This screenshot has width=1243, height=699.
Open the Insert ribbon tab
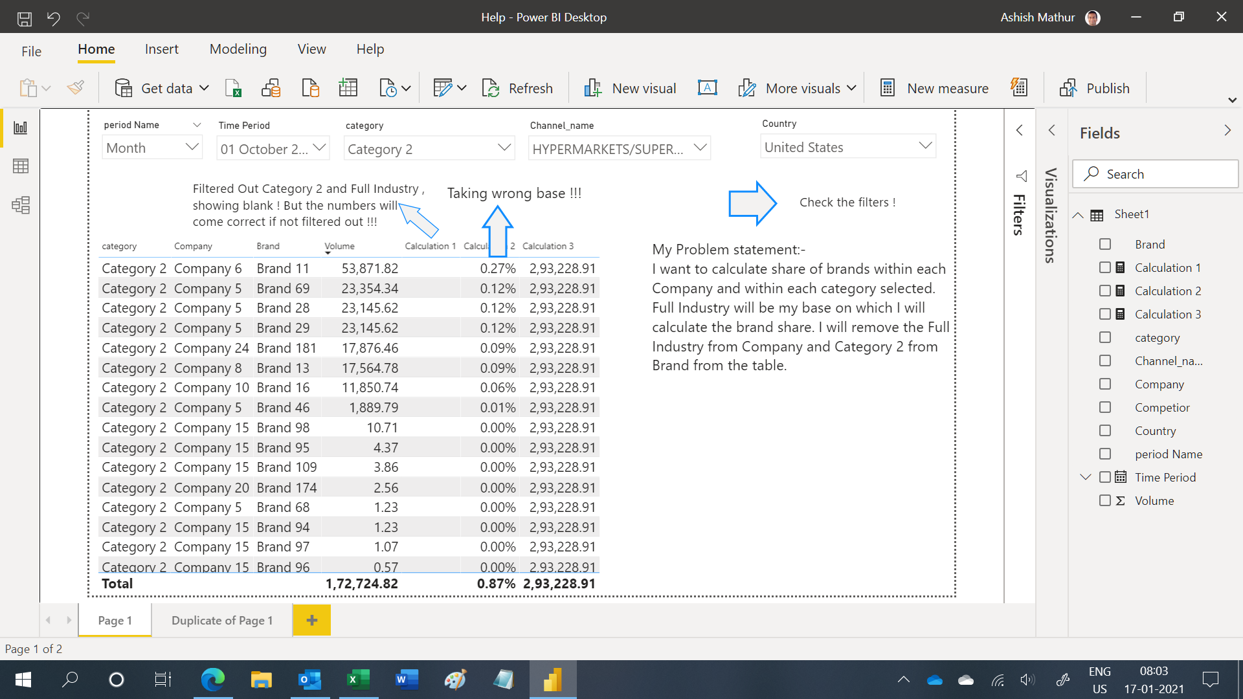[x=161, y=49]
